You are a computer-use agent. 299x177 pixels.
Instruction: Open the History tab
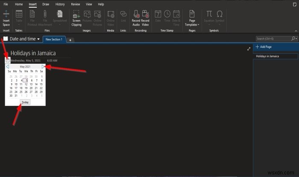click(60, 4)
